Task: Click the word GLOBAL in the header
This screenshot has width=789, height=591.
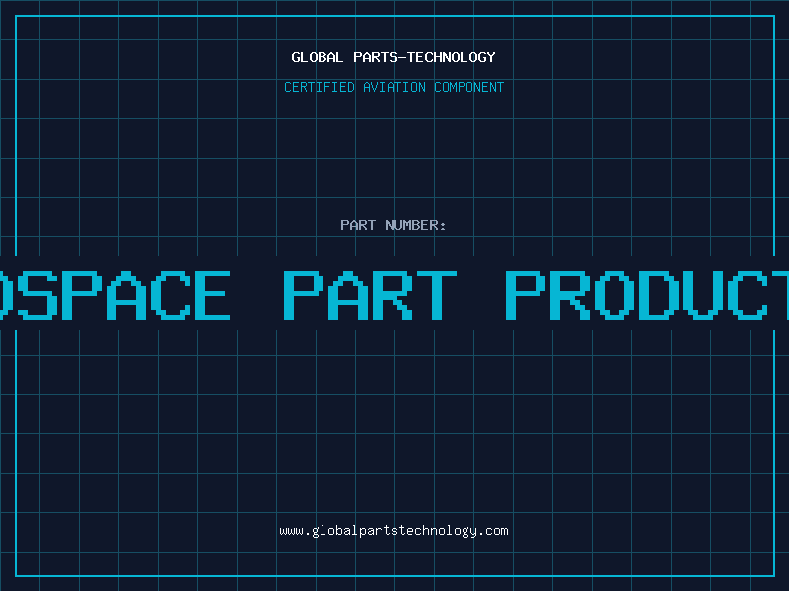Action: click(x=317, y=57)
